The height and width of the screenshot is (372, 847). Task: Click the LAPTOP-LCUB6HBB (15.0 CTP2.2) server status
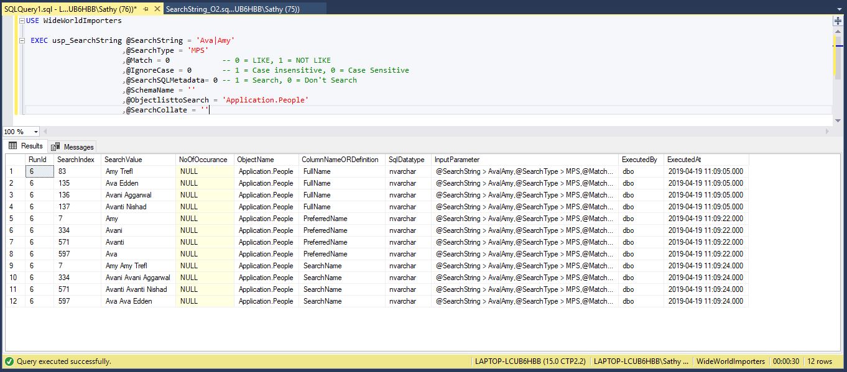pyautogui.click(x=529, y=361)
